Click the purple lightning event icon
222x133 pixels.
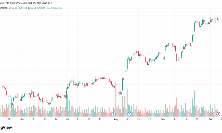(218, 114)
